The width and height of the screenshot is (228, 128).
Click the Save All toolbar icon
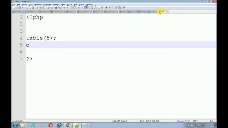[x=23, y=7]
